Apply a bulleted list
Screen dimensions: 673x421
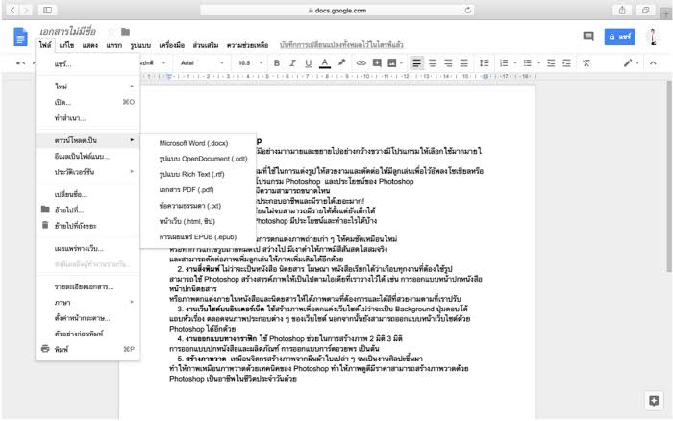pos(528,63)
